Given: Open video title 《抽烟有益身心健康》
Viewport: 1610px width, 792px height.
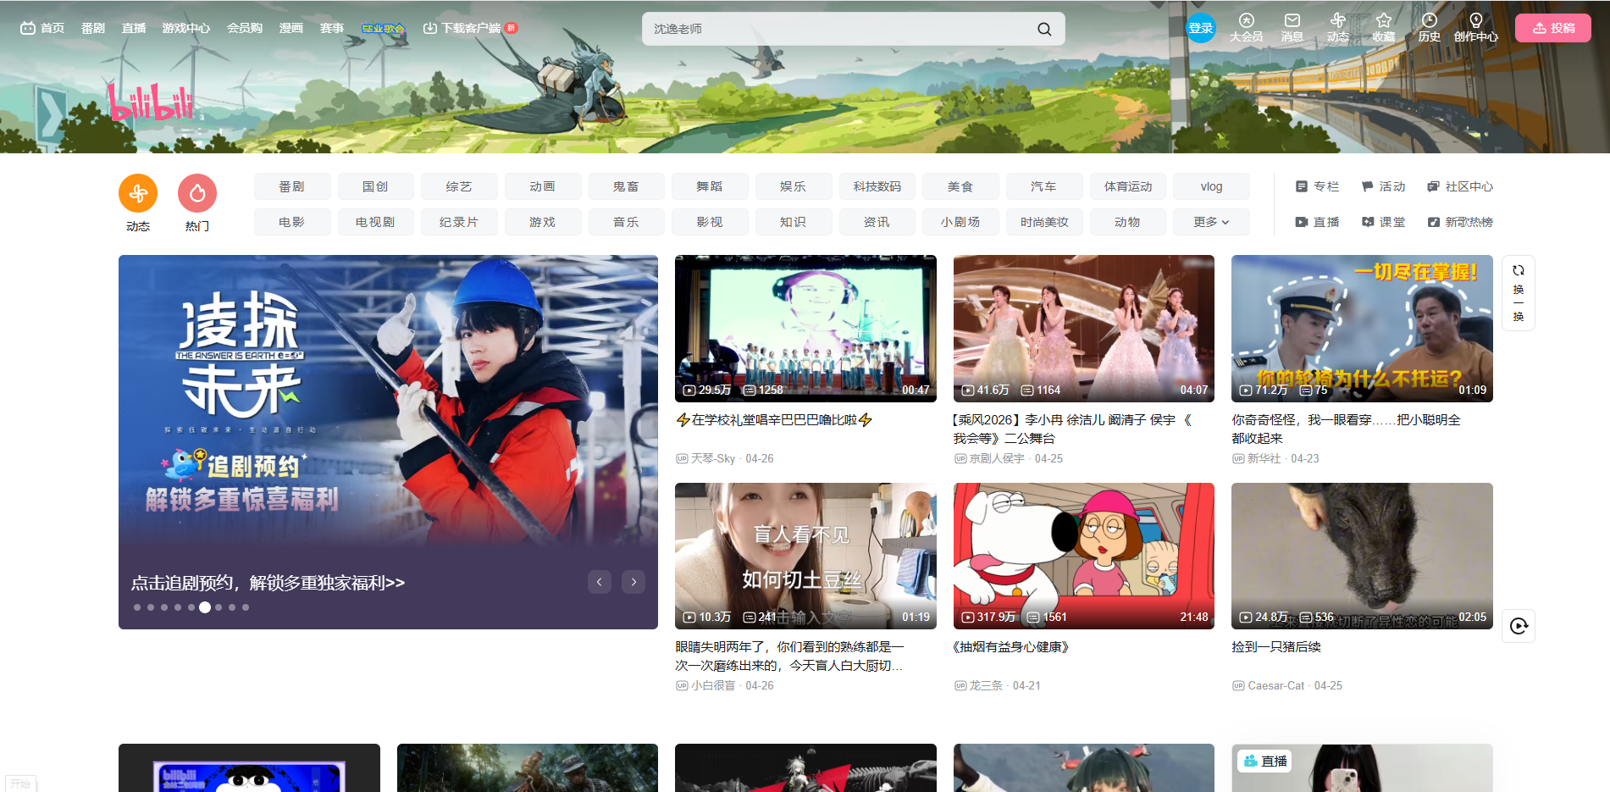Looking at the screenshot, I should [1011, 647].
